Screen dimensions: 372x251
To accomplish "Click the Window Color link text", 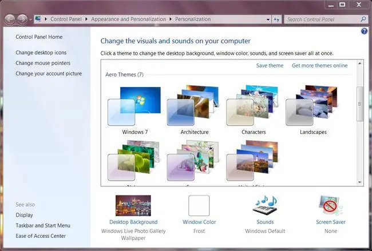I will click(199, 222).
